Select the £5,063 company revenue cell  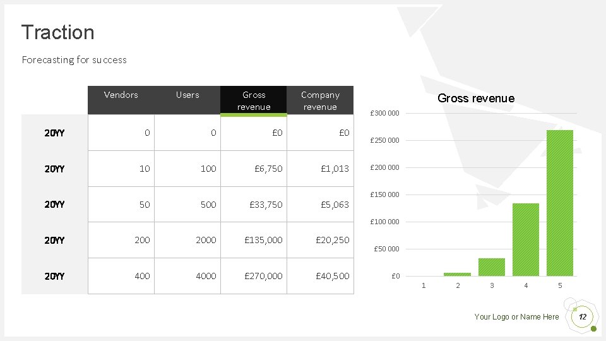335,205
